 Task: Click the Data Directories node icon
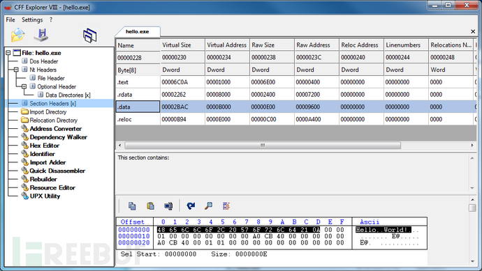[41, 95]
